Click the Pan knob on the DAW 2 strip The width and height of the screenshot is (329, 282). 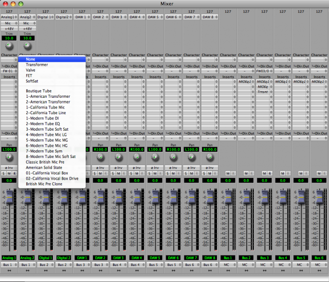click(x=101, y=157)
